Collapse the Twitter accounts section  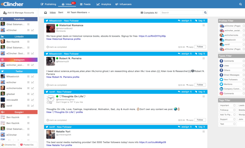point(19,71)
